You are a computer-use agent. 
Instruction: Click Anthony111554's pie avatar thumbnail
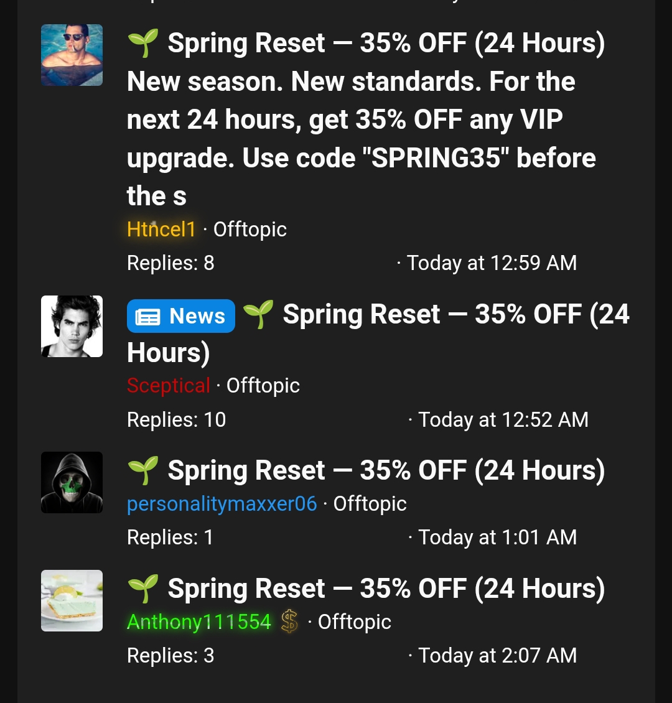coord(72,600)
